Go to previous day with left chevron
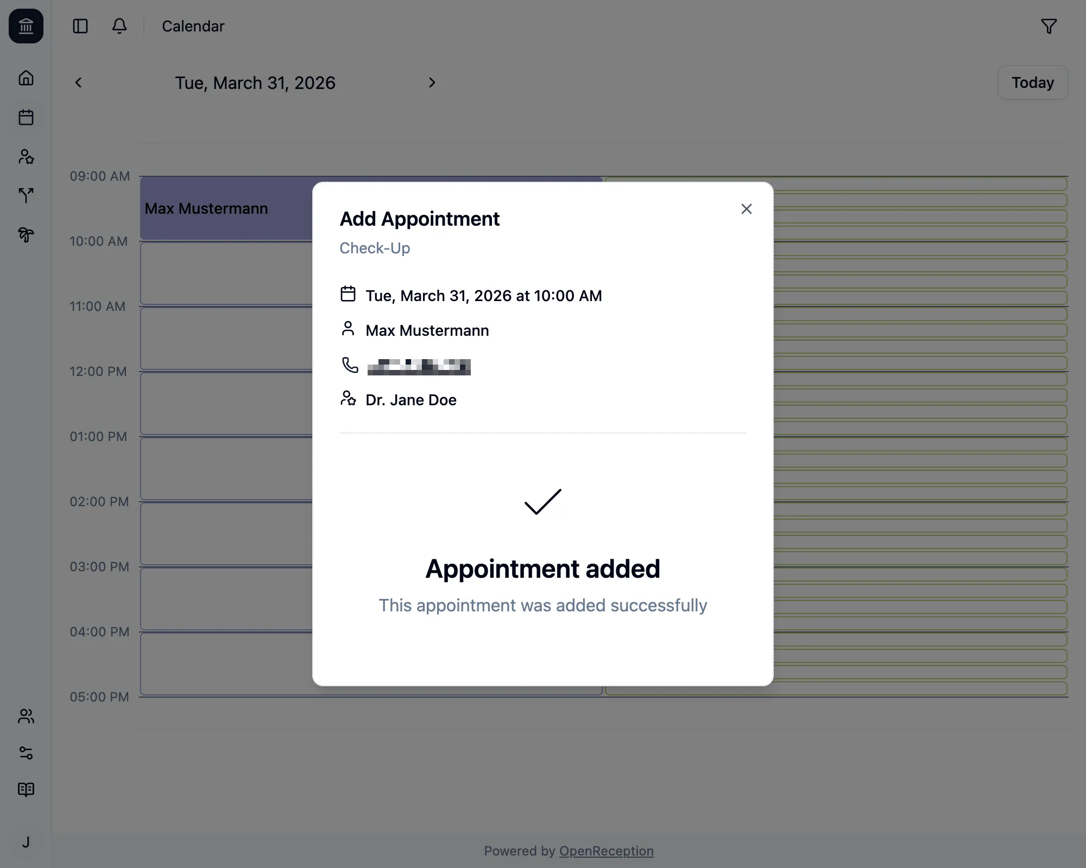This screenshot has width=1086, height=868. pyautogui.click(x=78, y=82)
